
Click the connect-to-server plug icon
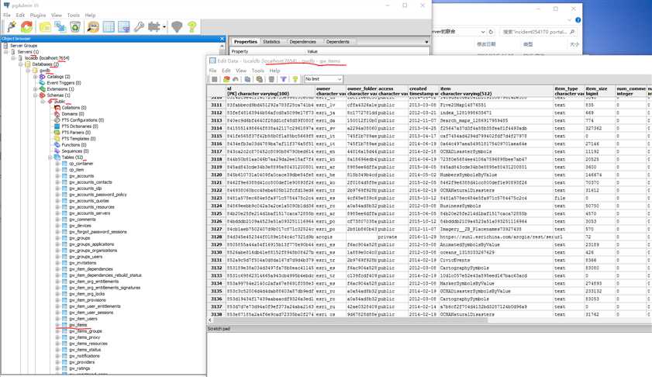pos(12,27)
